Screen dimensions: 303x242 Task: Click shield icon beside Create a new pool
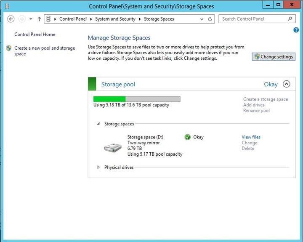tap(9, 48)
